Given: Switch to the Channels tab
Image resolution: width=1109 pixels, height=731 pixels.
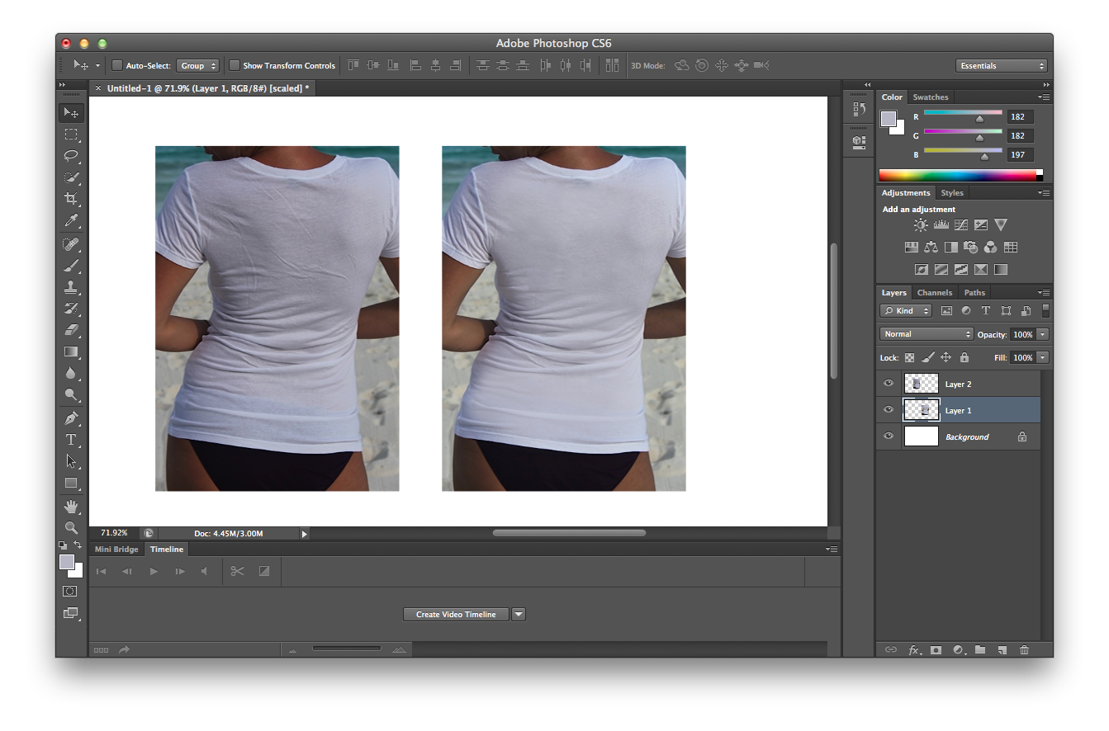Looking at the screenshot, I should tap(935, 293).
